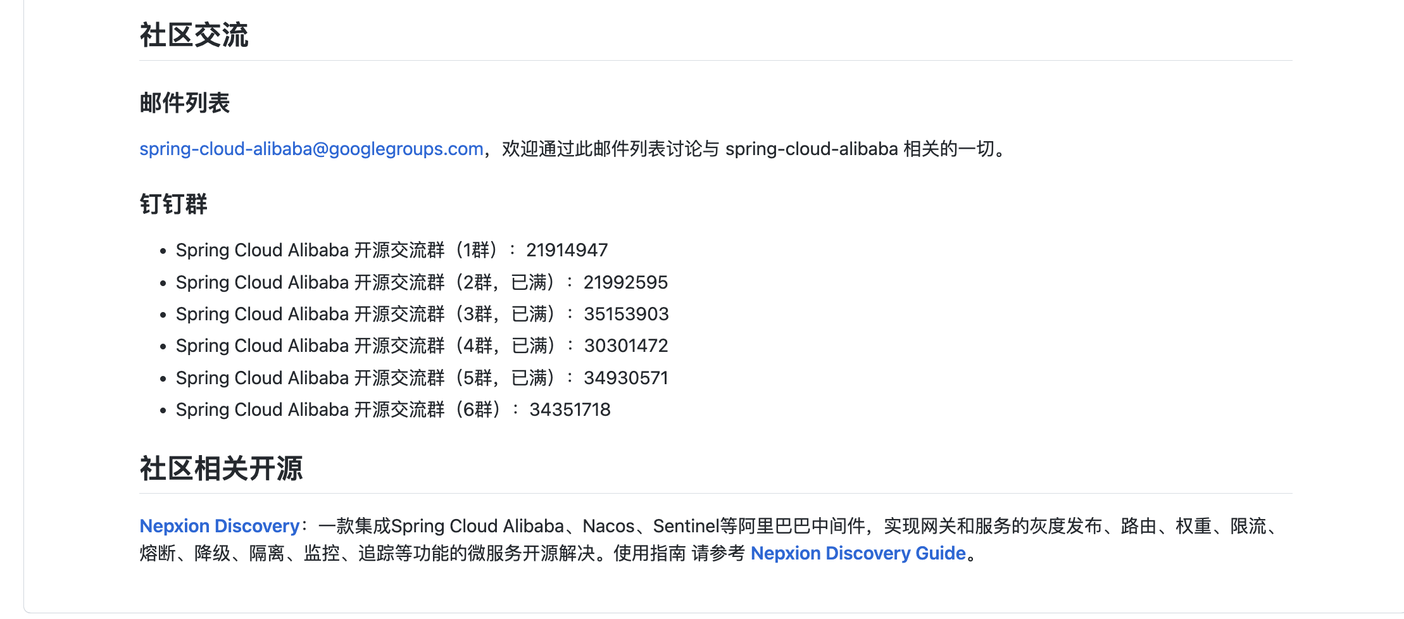Open the spring-cloud-alibaba@googlegroups.com mailing list link

point(311,149)
